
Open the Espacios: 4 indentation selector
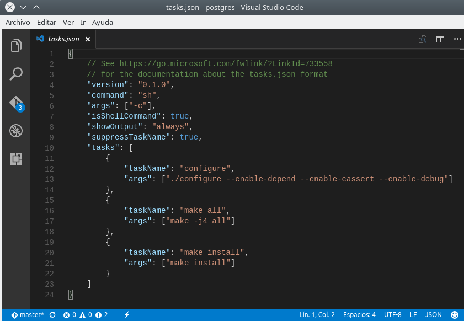[x=359, y=315]
